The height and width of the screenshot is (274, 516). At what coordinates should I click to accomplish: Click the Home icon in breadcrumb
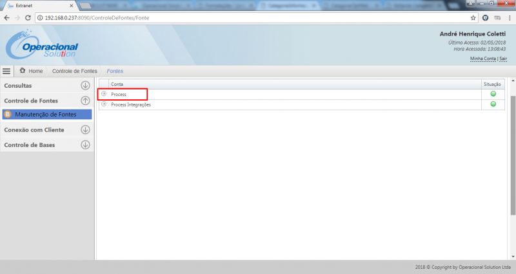23,71
